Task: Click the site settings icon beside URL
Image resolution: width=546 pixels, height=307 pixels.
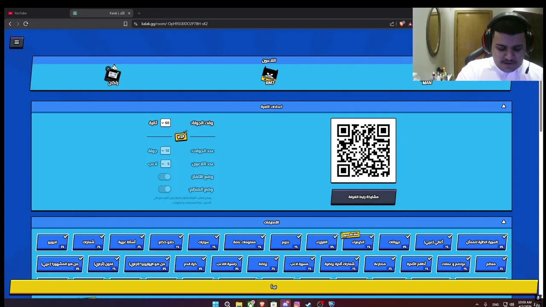Action: (136, 24)
